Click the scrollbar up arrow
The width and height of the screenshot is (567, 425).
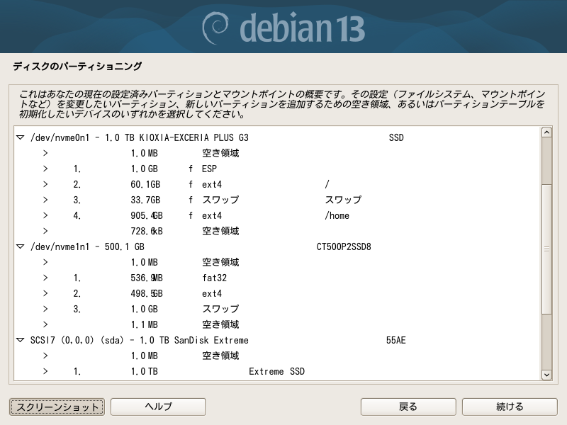(x=546, y=132)
